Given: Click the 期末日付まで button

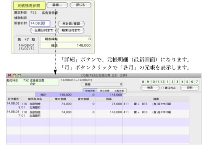Looking at the screenshot, I should pos(71,30).
